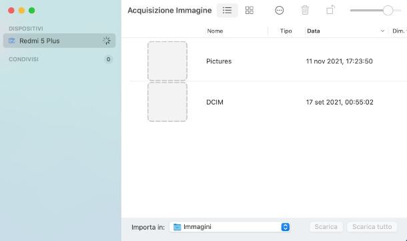Sort by Nome column
Screen dimensions: 407x241
pyautogui.click(x=215, y=31)
